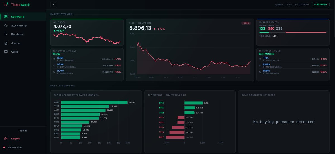Click the "No buying pressure detected" message
Viewport: 335px width, 154px height.
point(284,122)
